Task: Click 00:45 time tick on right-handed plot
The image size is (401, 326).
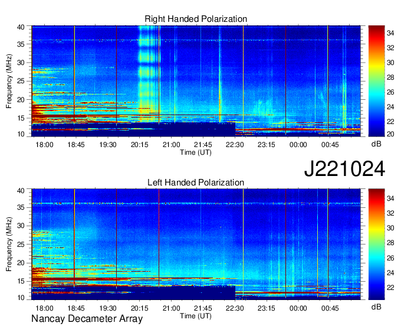Action: point(330,145)
